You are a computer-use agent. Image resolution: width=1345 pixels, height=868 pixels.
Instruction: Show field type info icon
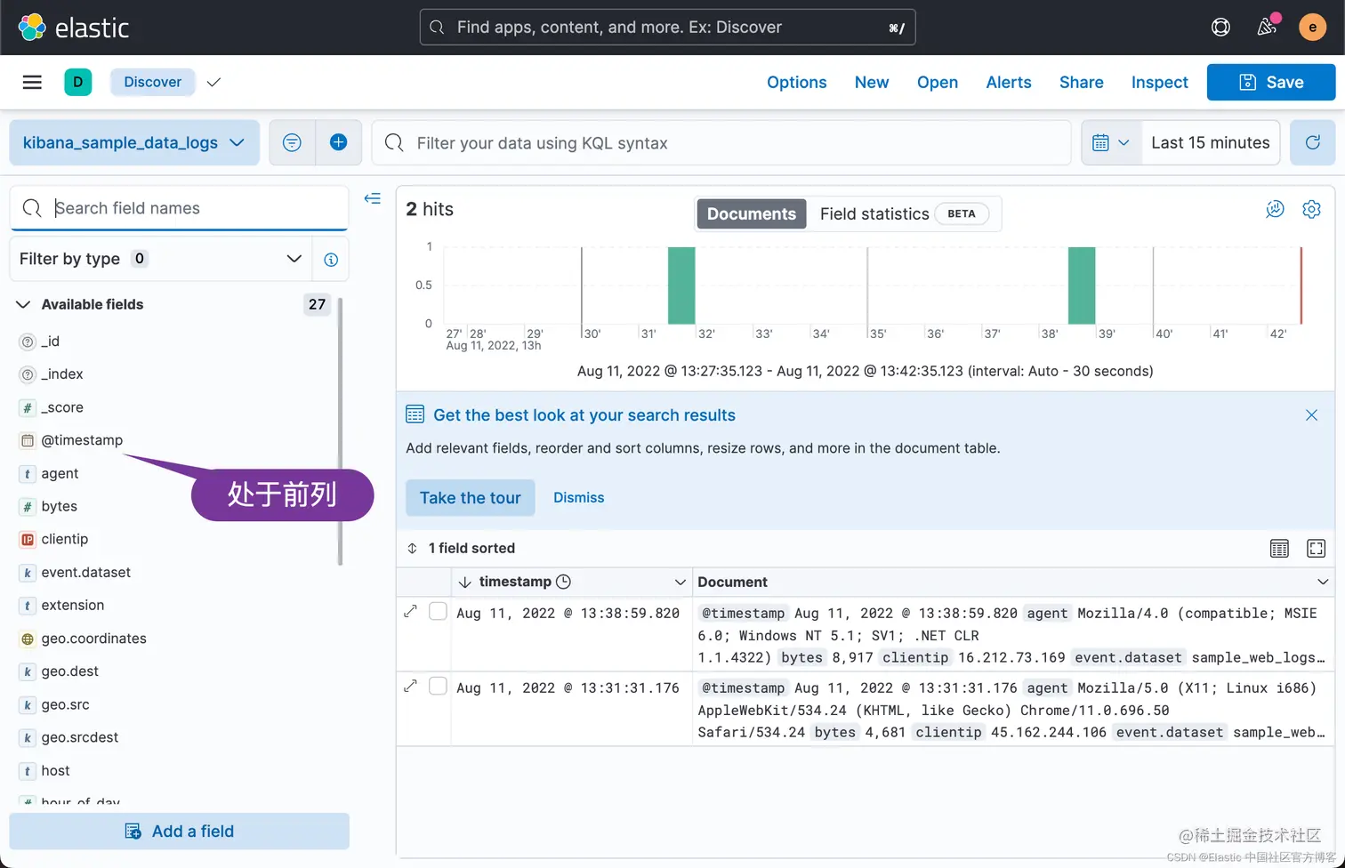331,259
